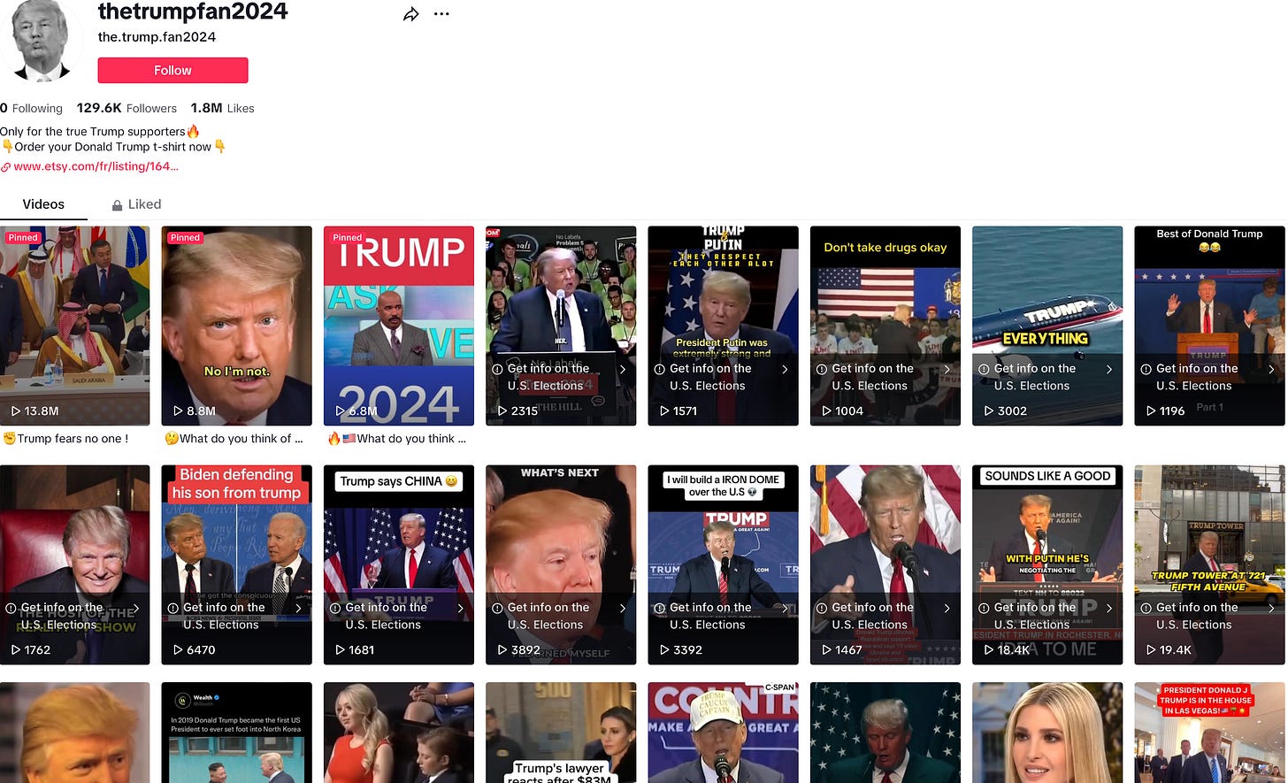Viewport: 1288px width, 783px height.
Task: Click play icon next to 6470 views
Action: pyautogui.click(x=178, y=650)
